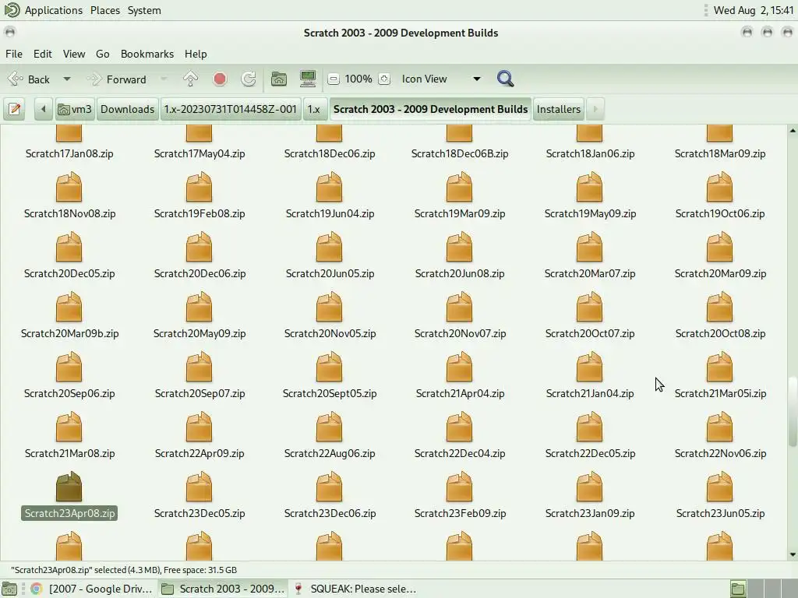Select the Scratch19Feb08.zip archive icon
The width and height of the screenshot is (798, 598).
point(199,187)
